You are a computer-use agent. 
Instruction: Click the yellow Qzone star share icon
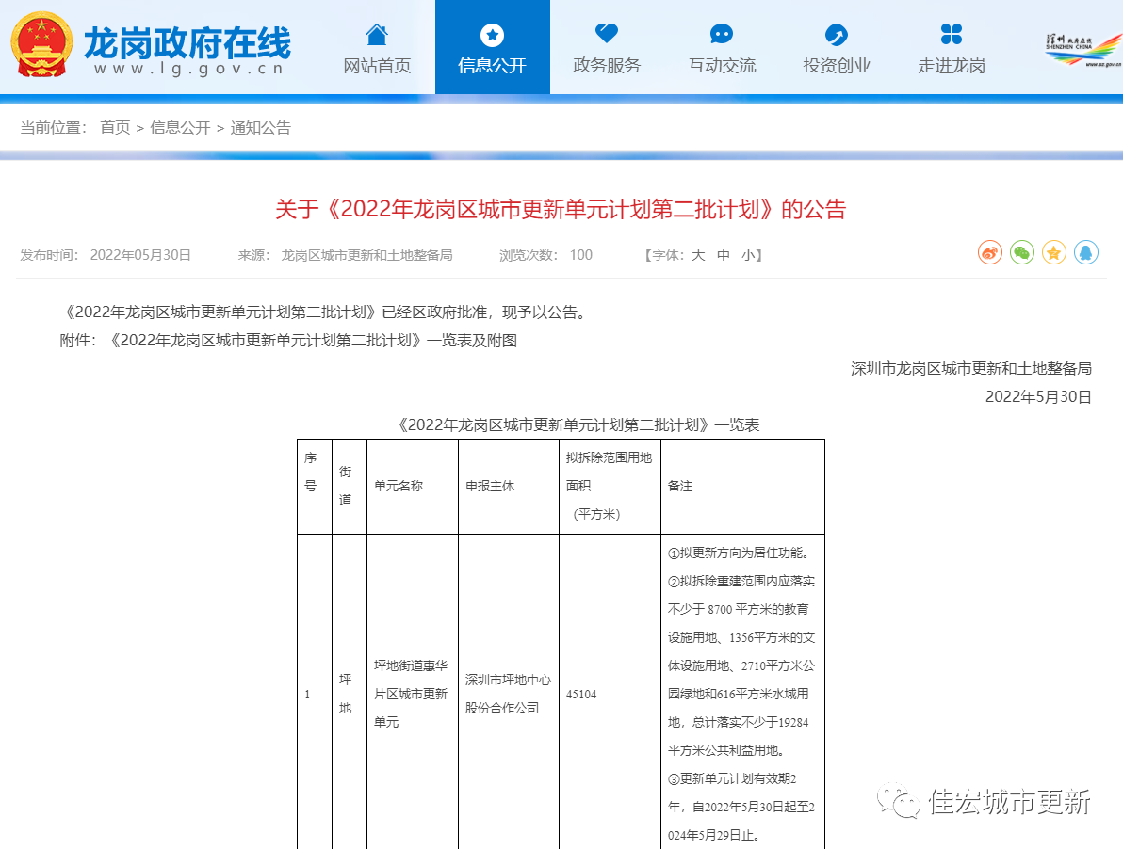point(1054,253)
